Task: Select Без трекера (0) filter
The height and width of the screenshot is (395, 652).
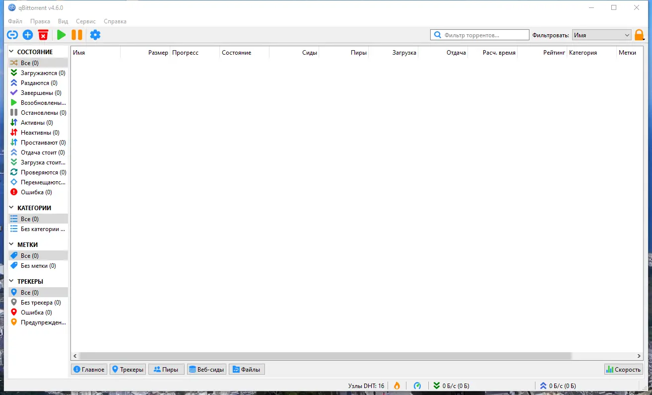Action: [x=38, y=303]
